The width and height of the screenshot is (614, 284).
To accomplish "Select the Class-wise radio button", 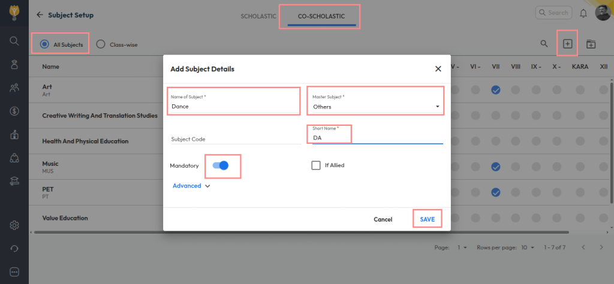I will click(100, 44).
